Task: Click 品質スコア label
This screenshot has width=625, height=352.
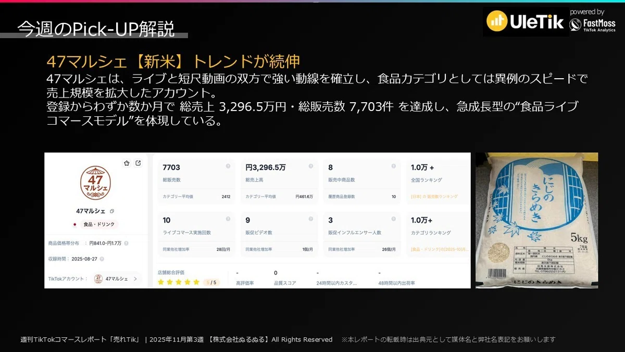Action: [285, 283]
